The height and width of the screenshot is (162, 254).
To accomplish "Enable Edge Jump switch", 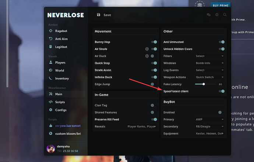I will [x=153, y=84].
